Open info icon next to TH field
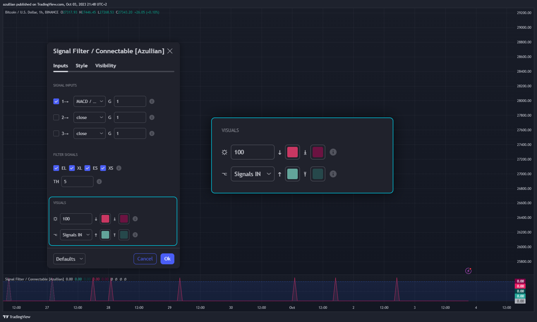 pos(99,182)
